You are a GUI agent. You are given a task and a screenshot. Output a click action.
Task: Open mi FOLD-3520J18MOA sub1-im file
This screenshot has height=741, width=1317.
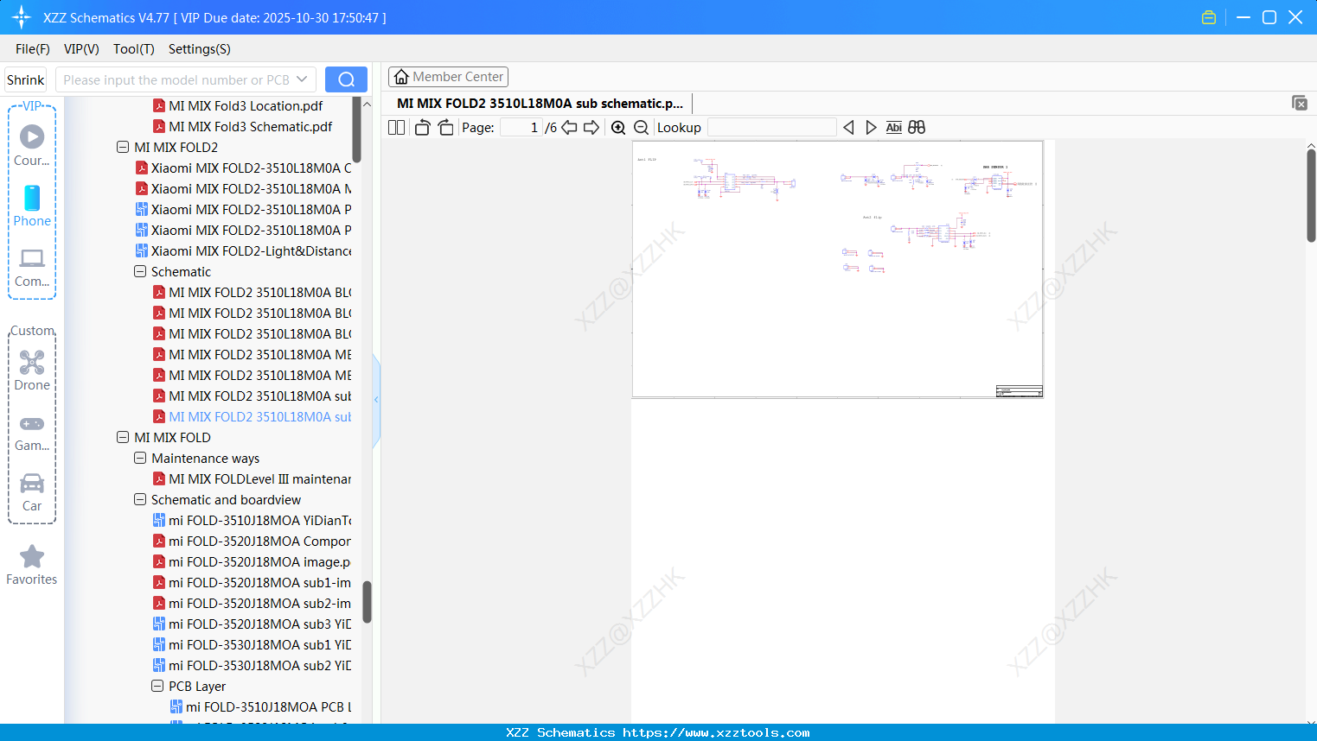point(260,582)
